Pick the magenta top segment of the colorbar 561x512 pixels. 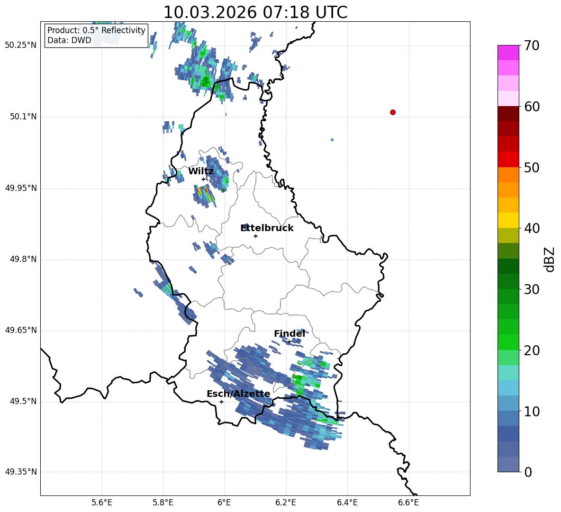coord(508,53)
